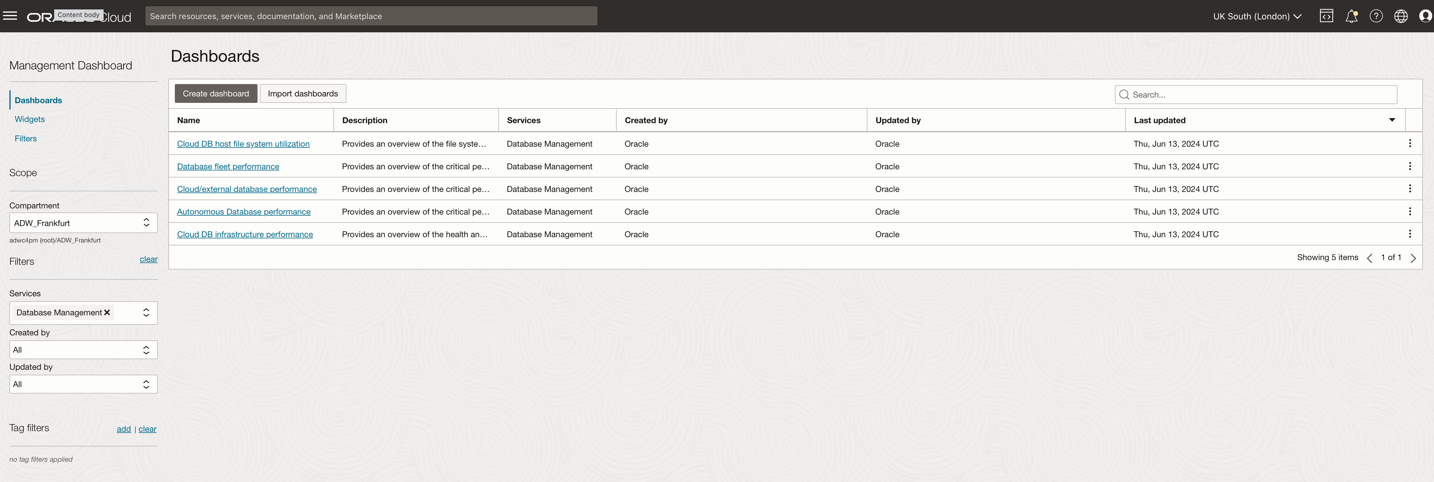Open Cloud Shell developer tools icon
Viewport: 1434px width, 482px height.
(x=1326, y=16)
